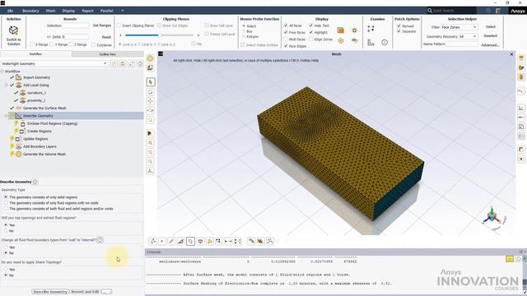Click the Name Pattern input field
527x296 pixels.
(462, 44)
